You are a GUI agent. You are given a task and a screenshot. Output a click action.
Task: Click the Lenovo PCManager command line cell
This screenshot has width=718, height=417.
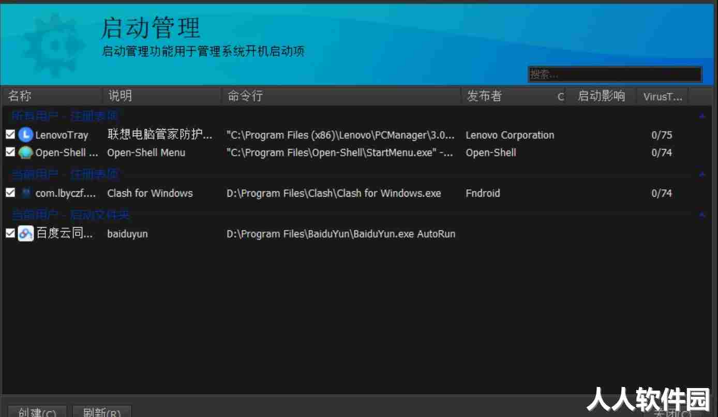coord(341,135)
